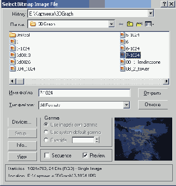Go up one folder level
The height and width of the screenshot is (186, 176).
click(x=130, y=24)
